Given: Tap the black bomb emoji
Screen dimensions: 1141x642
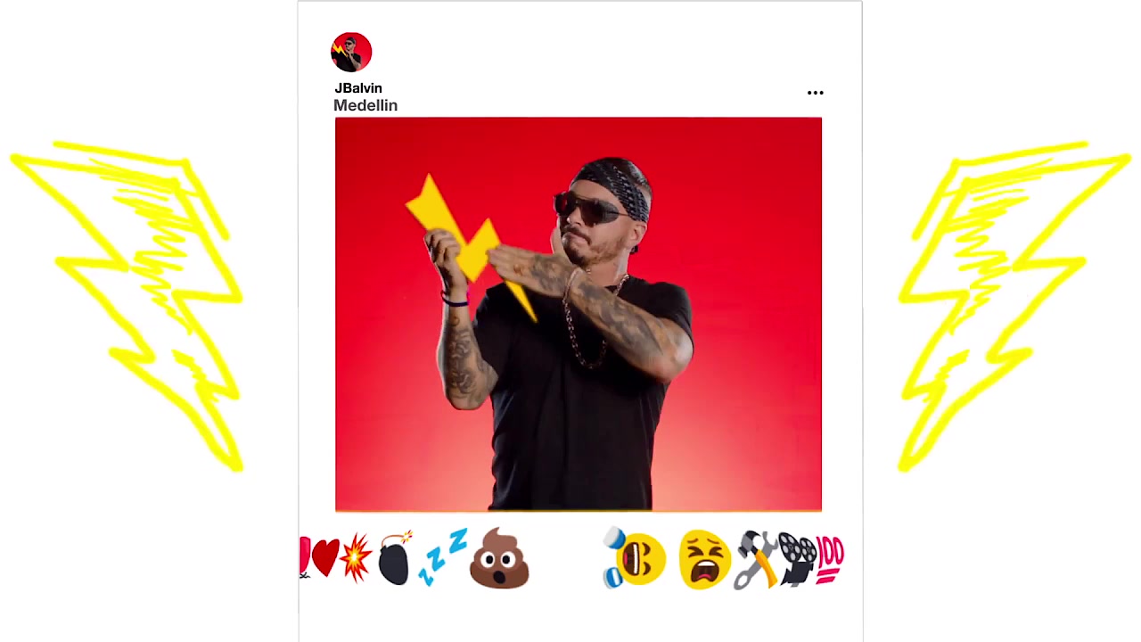Looking at the screenshot, I should coord(396,558).
